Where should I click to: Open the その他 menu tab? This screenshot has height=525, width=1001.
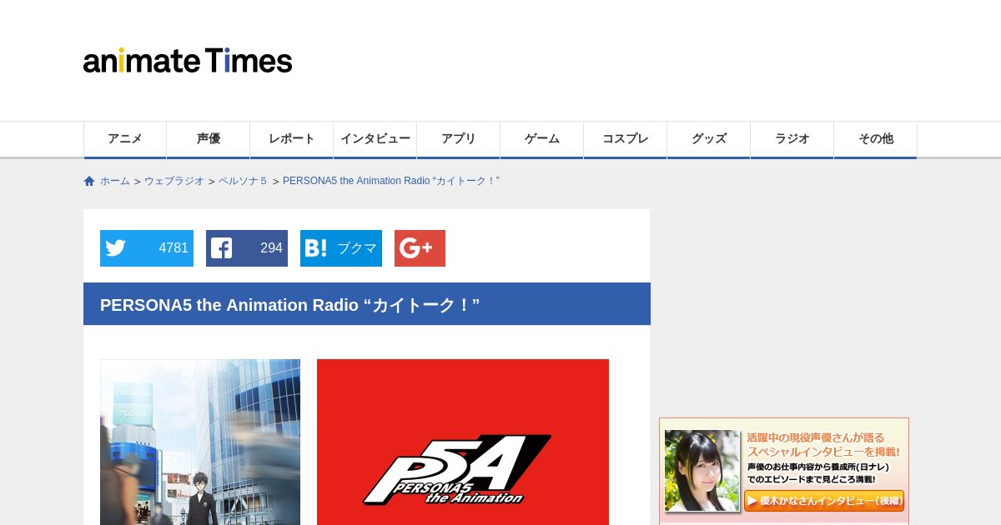tap(876, 139)
